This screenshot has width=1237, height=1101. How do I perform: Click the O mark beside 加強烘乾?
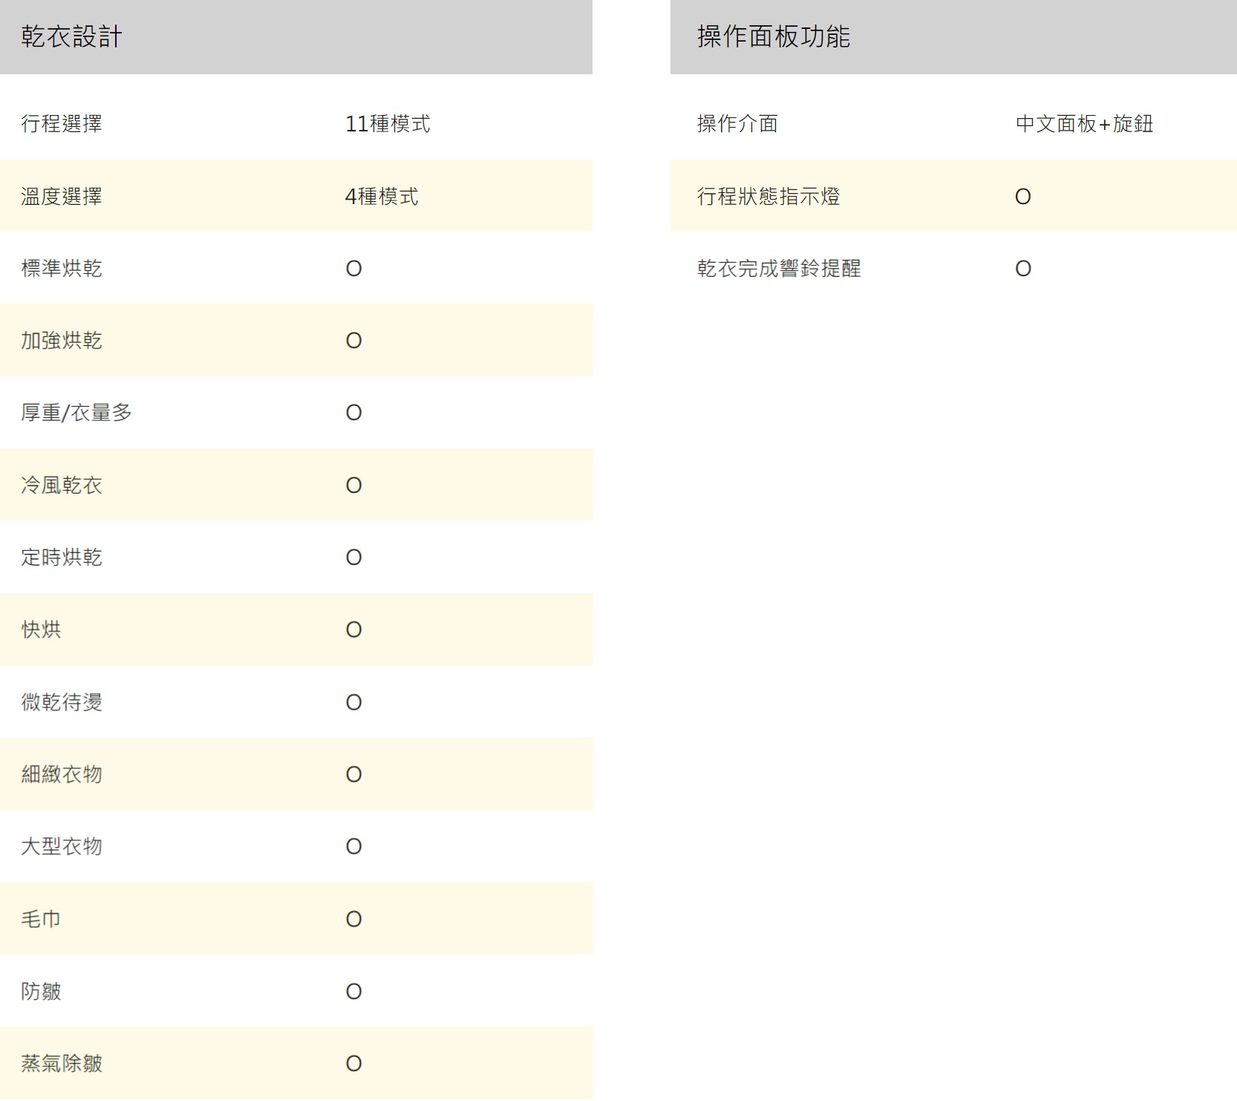pyautogui.click(x=353, y=341)
